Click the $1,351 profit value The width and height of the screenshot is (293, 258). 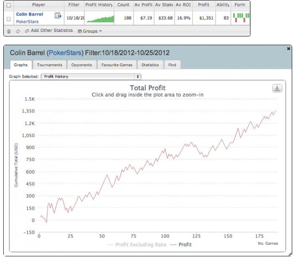point(206,18)
